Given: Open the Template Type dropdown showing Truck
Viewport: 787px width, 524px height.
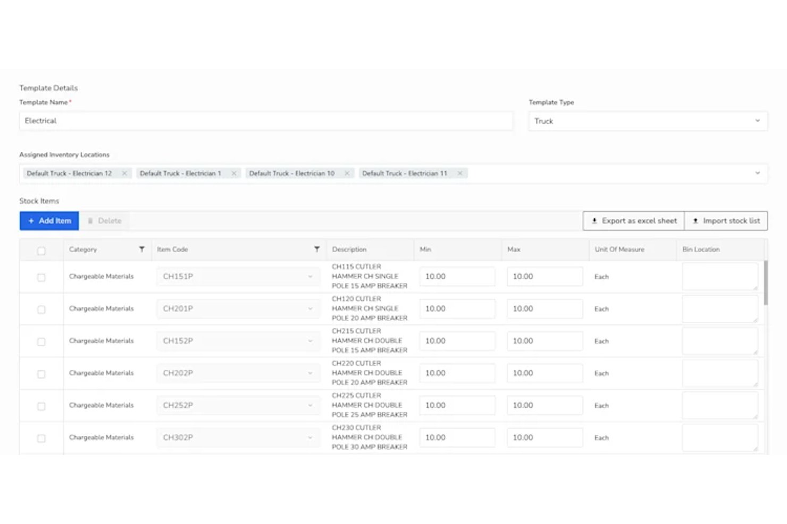Looking at the screenshot, I should (x=648, y=121).
